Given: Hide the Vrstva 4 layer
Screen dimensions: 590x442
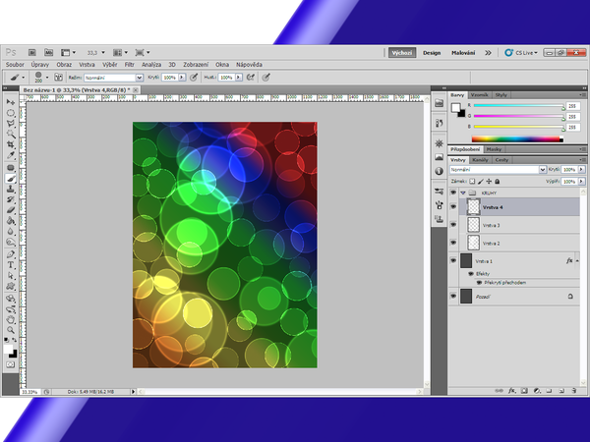Looking at the screenshot, I should (453, 207).
